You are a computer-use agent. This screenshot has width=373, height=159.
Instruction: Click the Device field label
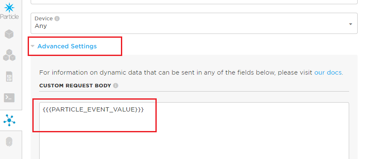pyautogui.click(x=43, y=19)
